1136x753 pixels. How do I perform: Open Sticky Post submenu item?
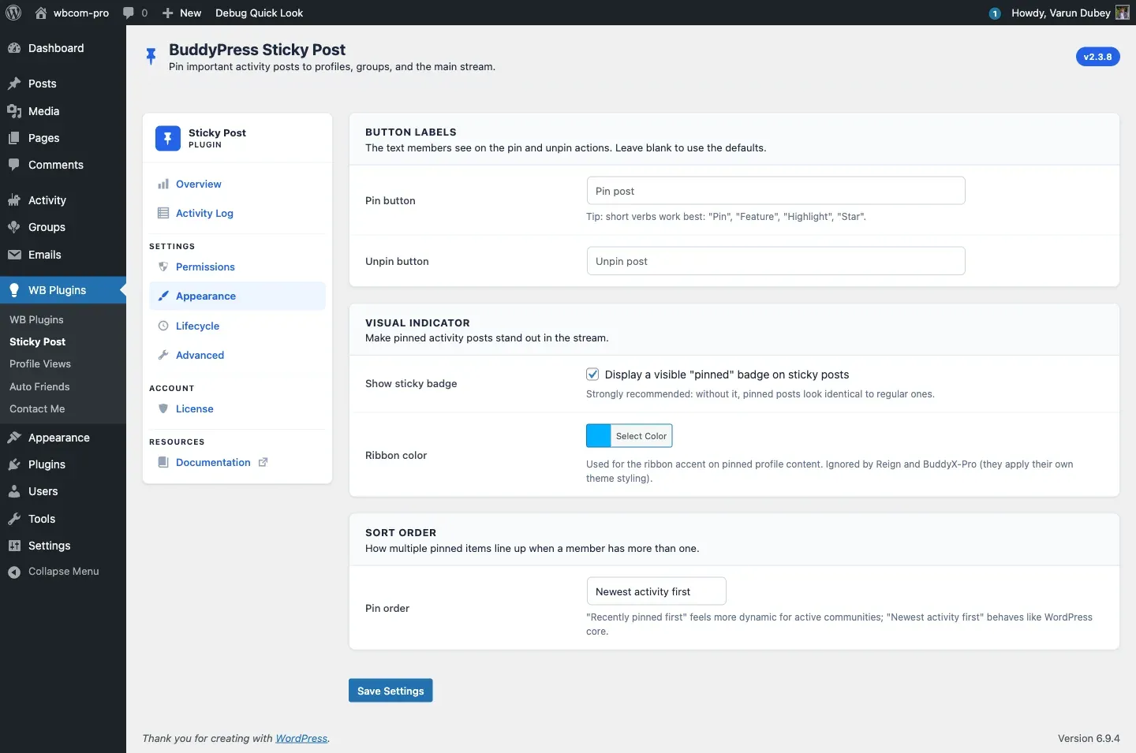pos(37,341)
